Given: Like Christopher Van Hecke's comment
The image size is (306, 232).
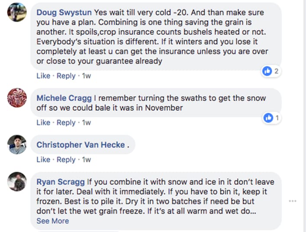Looking at the screenshot, I should click(43, 160).
